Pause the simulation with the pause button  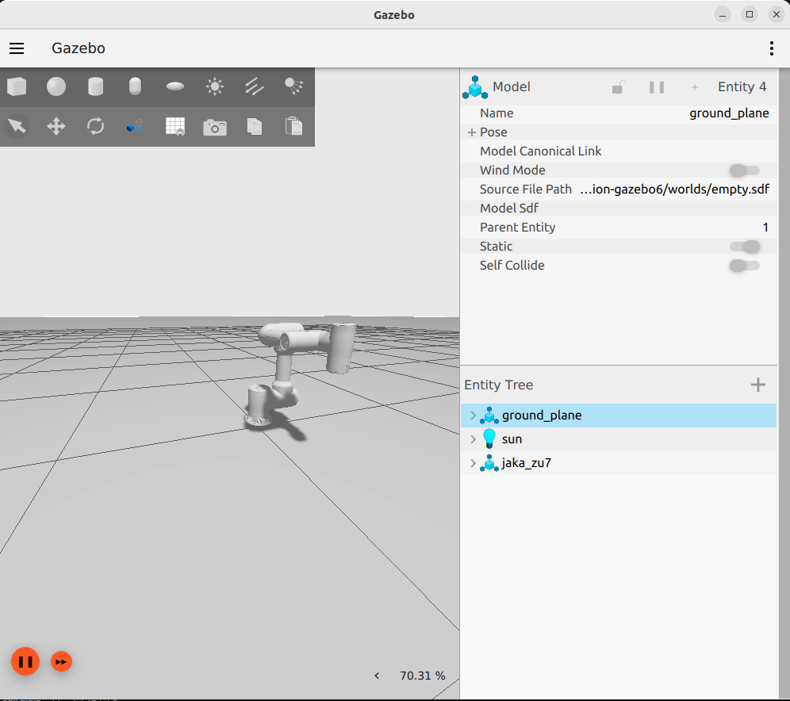[x=25, y=661]
